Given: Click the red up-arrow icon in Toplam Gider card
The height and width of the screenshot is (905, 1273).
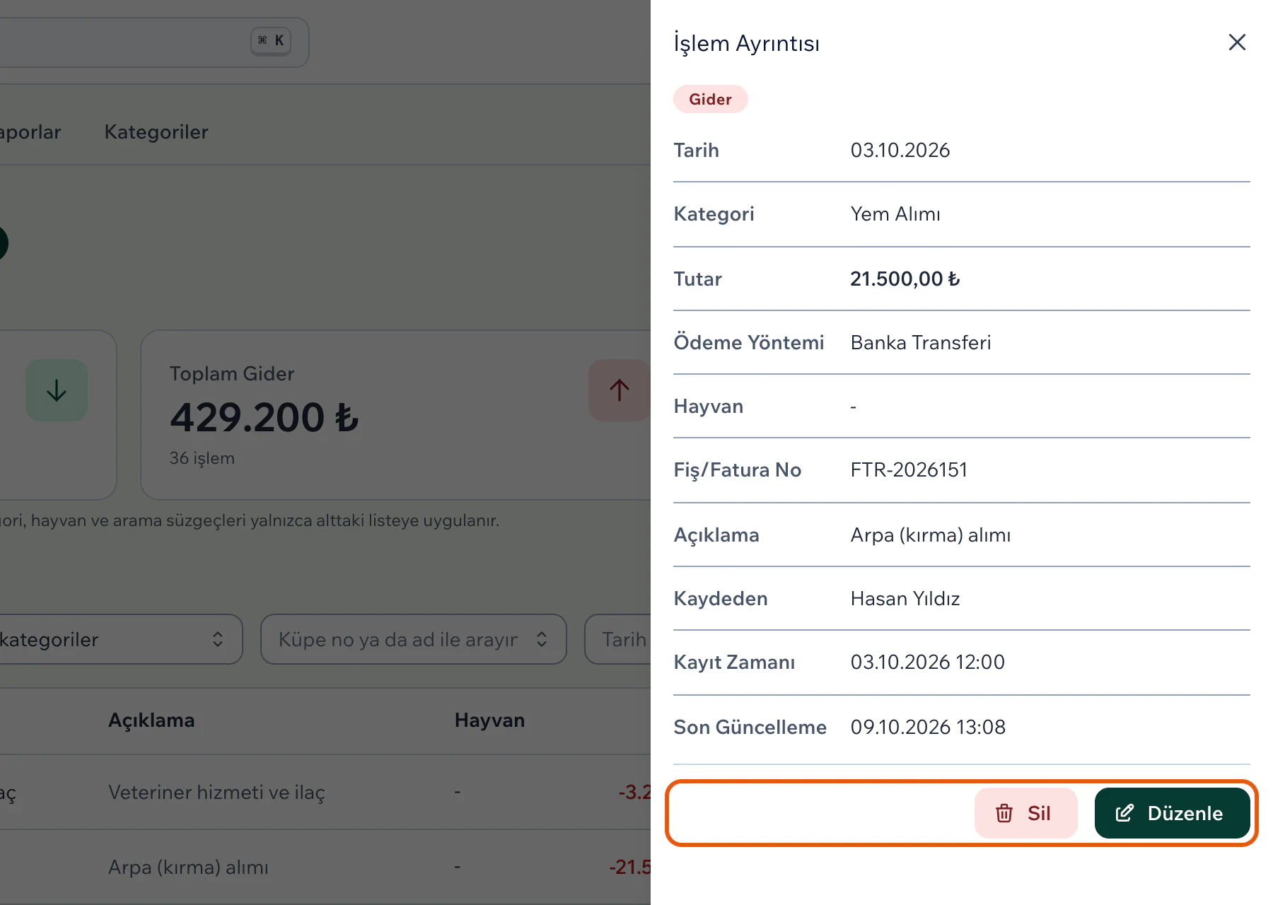Looking at the screenshot, I should (x=619, y=390).
